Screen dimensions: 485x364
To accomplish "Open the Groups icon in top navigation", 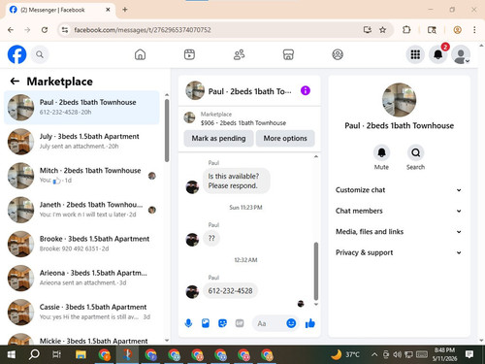I will coord(338,54).
